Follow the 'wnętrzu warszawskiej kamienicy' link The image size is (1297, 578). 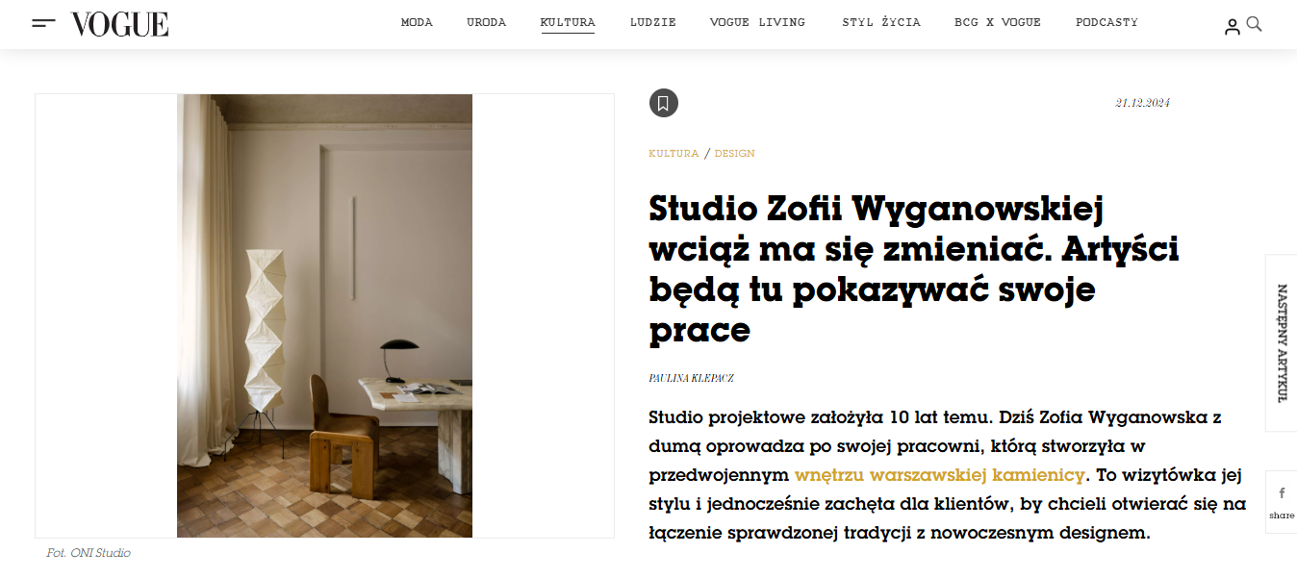click(940, 474)
